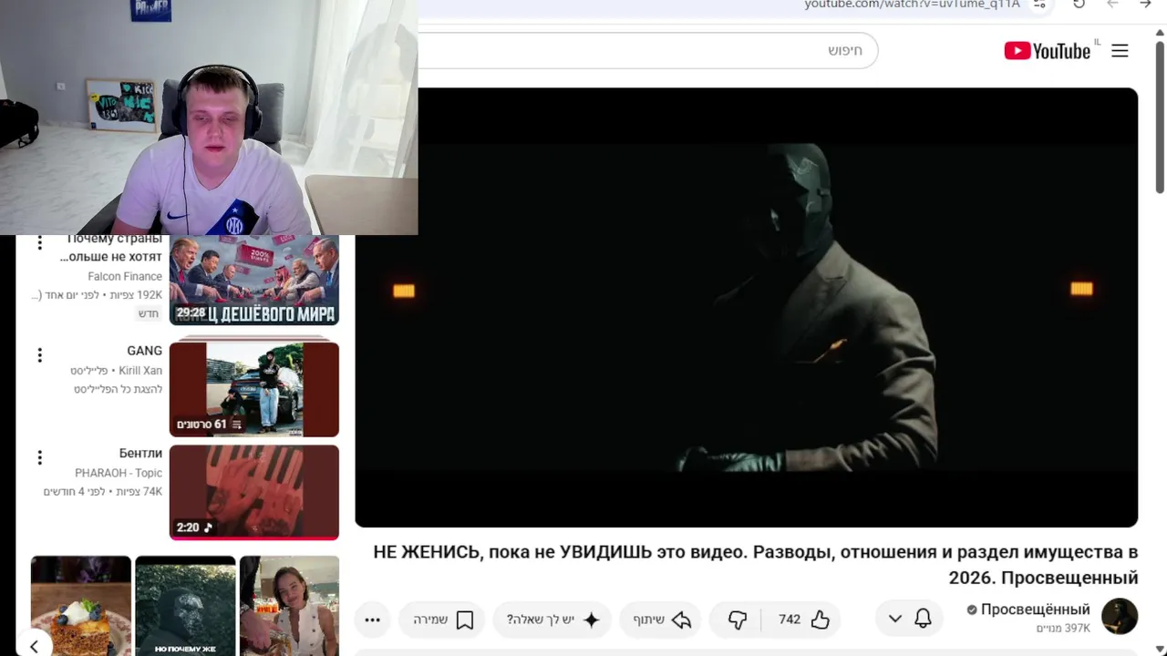The height and width of the screenshot is (656, 1167).
Task: Open the Просвещённый channel avatar
Action: tap(1120, 617)
